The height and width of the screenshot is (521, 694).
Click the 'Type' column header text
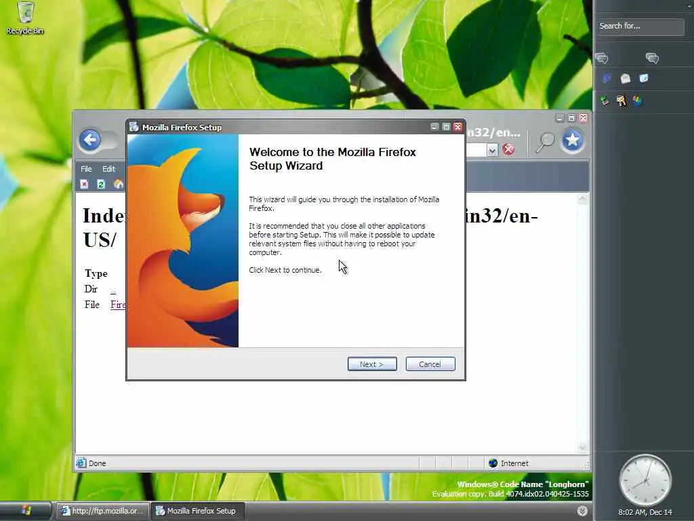[96, 273]
